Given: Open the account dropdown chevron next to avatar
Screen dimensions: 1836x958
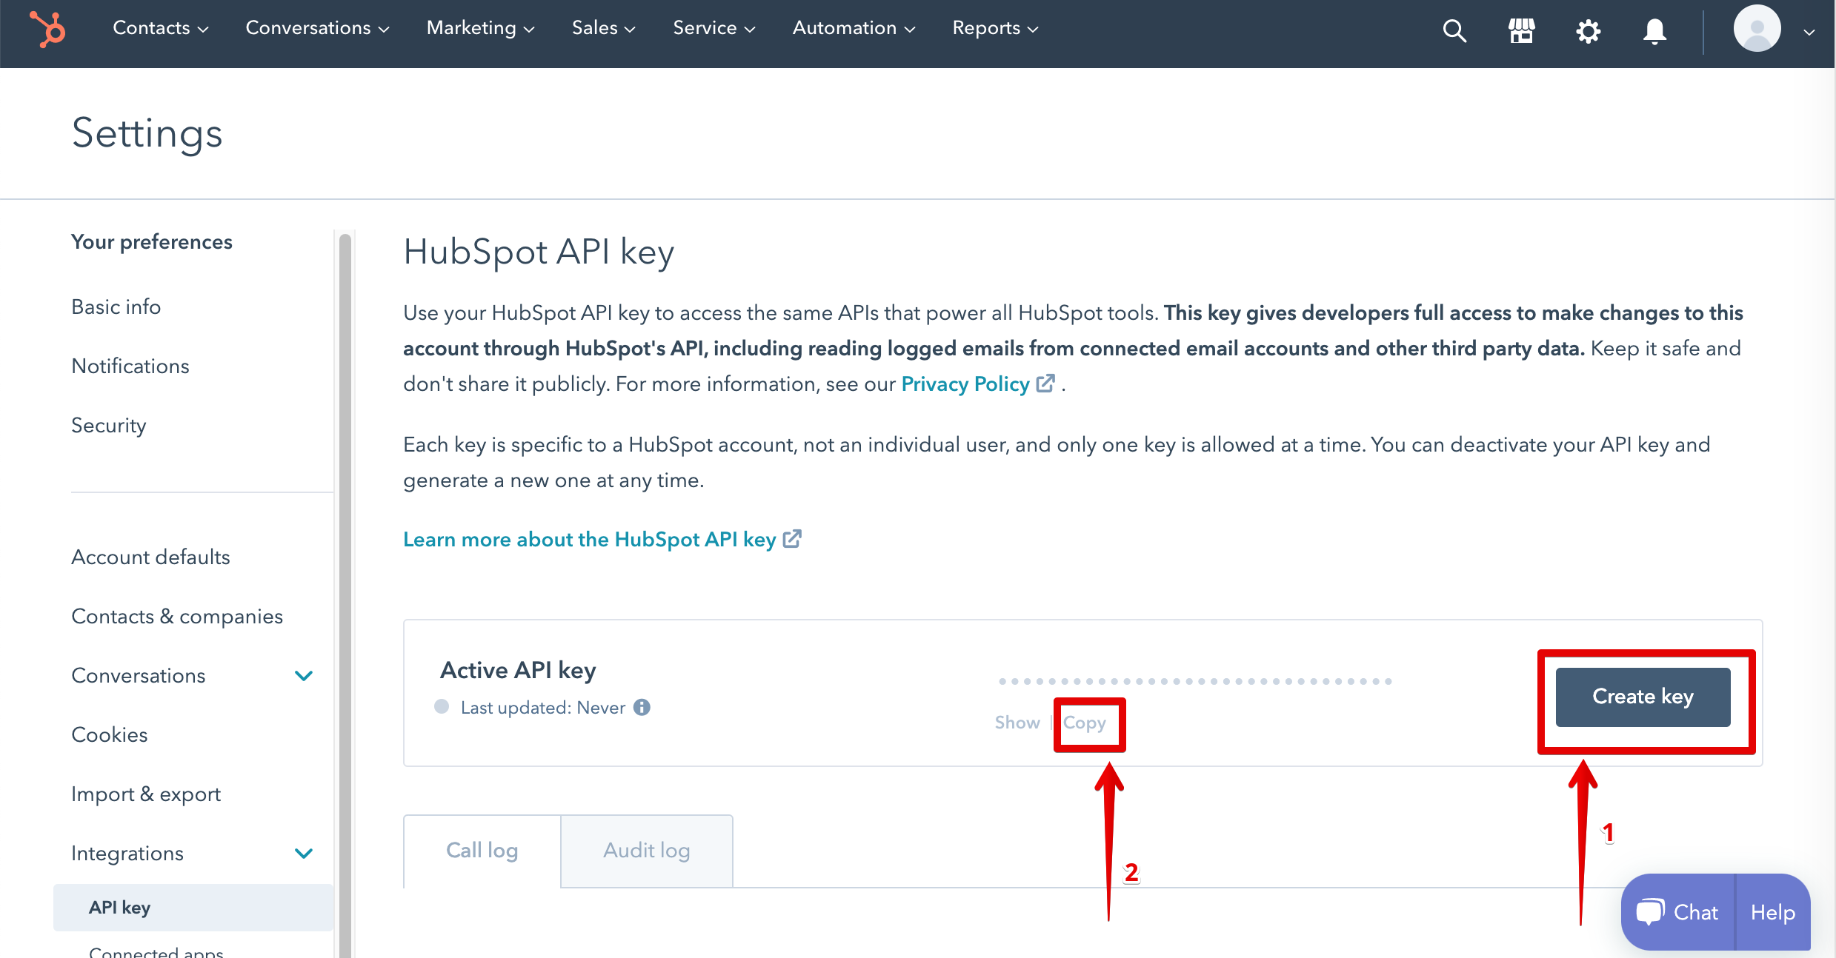Looking at the screenshot, I should (1809, 33).
